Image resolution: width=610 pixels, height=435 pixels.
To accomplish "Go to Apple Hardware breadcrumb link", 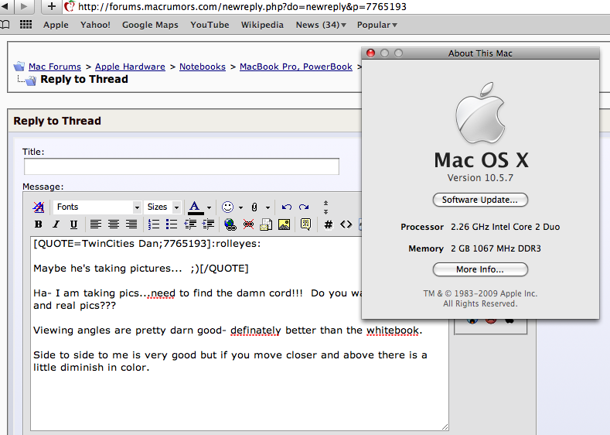I will [130, 67].
